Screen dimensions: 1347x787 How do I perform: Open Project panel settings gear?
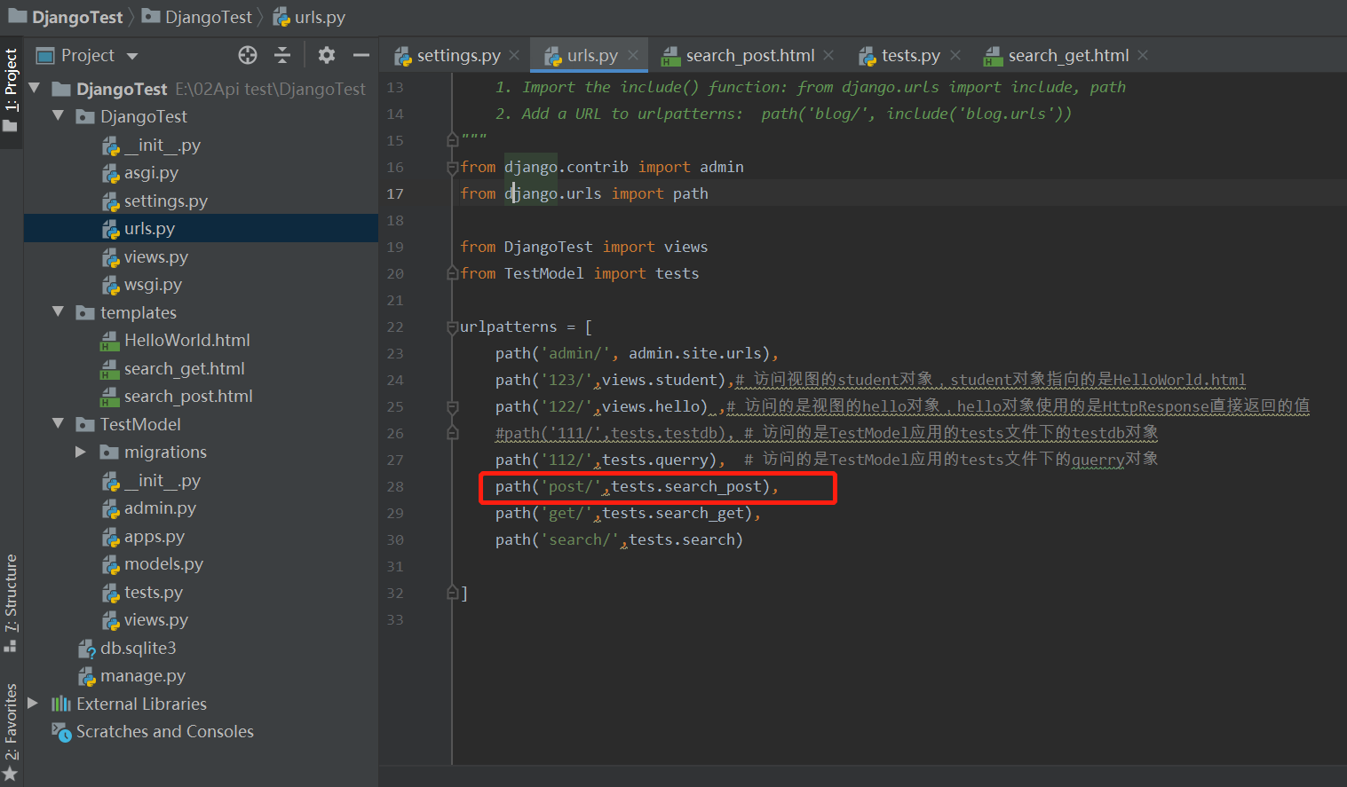click(327, 55)
